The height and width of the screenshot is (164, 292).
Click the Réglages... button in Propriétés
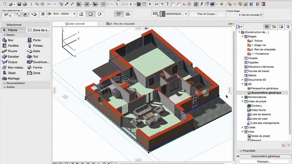(264, 162)
